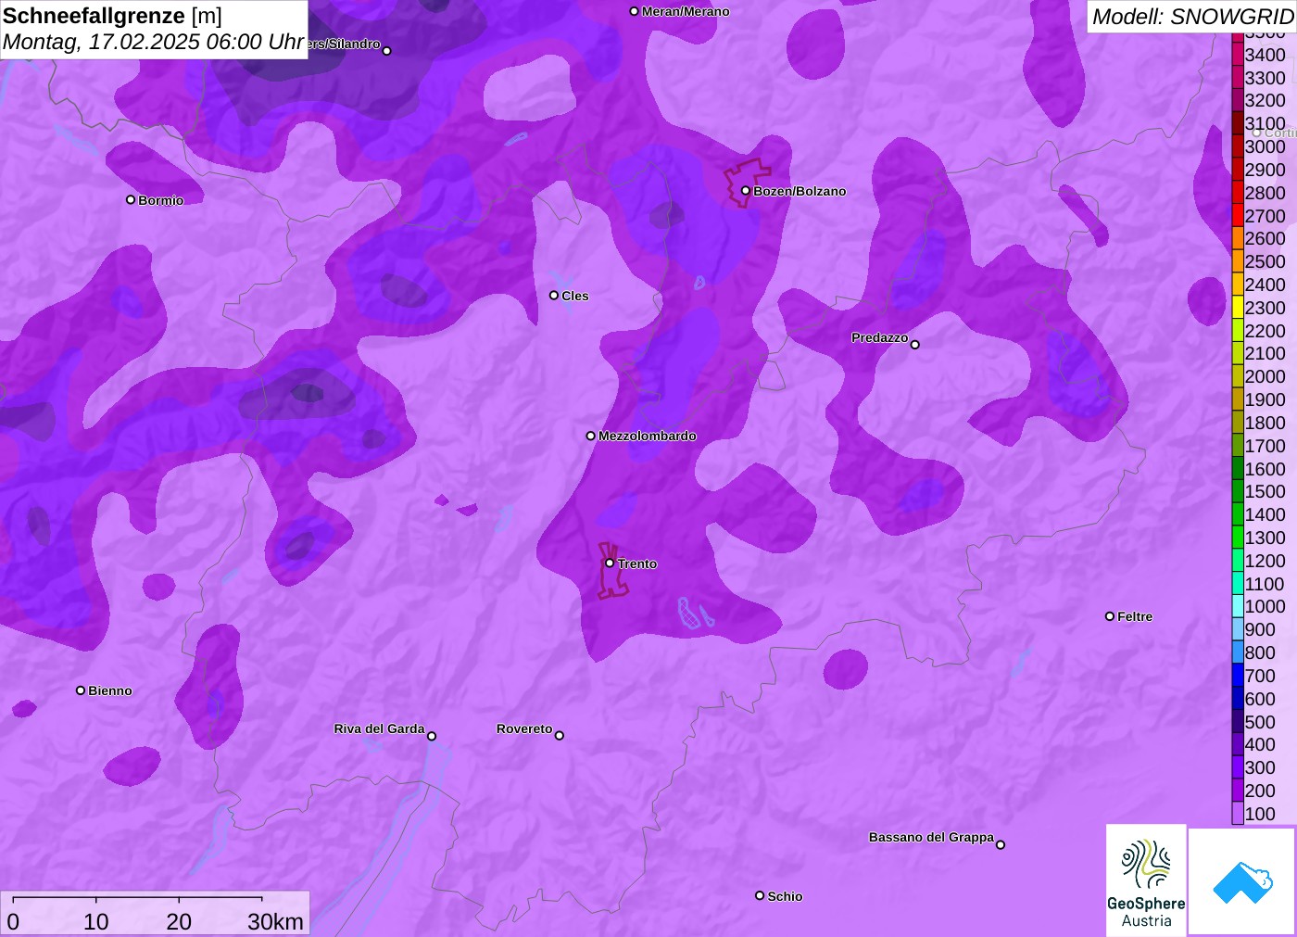The width and height of the screenshot is (1297, 937).
Task: Select the Meran/Merano marker dot
Action: 635,11
